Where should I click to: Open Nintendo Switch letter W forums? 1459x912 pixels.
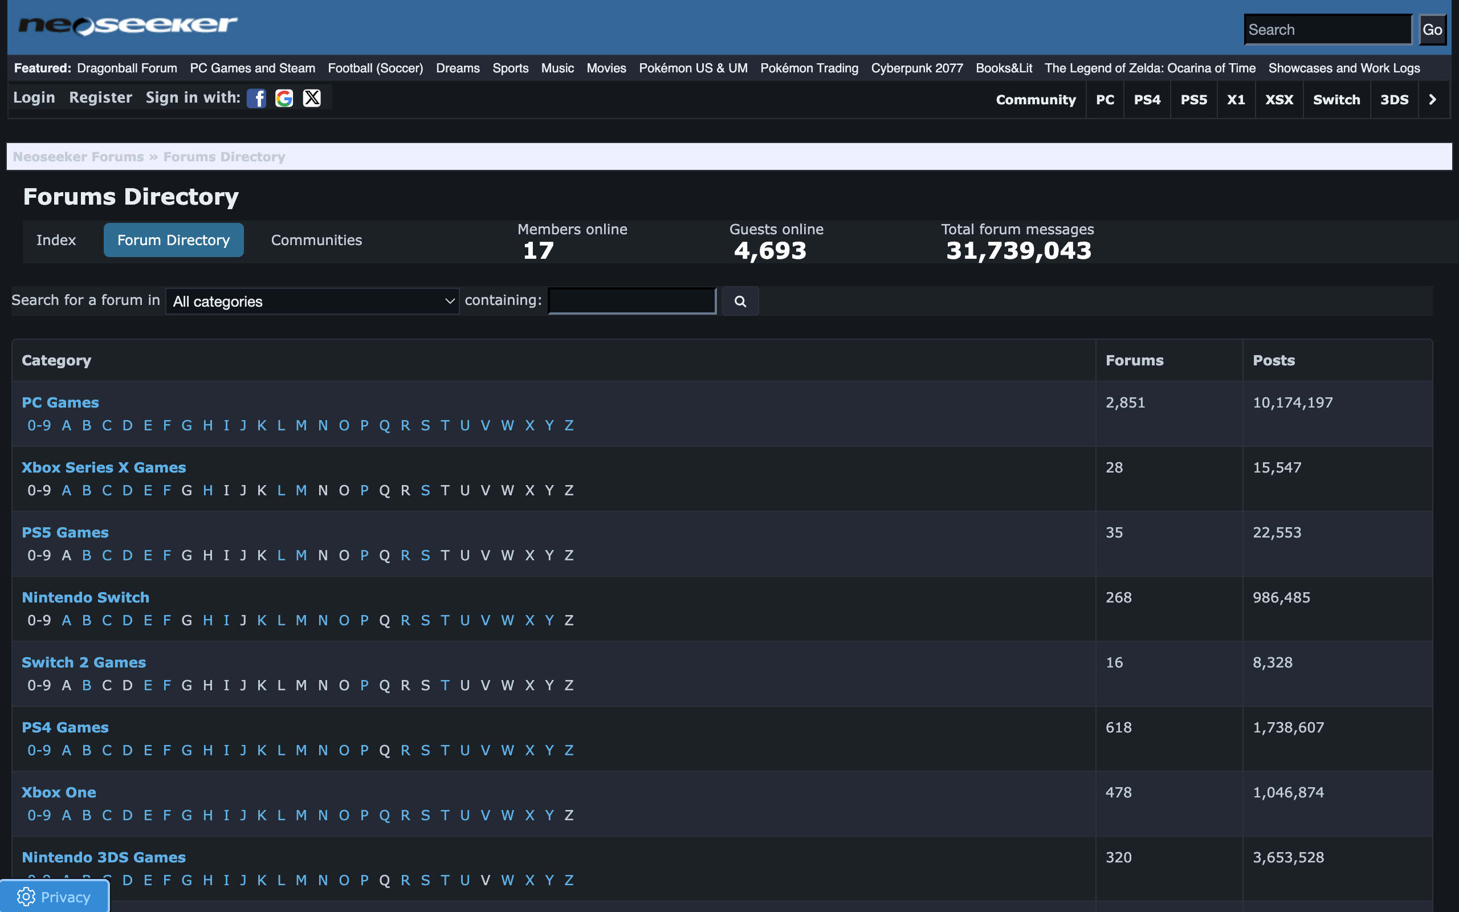click(x=508, y=620)
